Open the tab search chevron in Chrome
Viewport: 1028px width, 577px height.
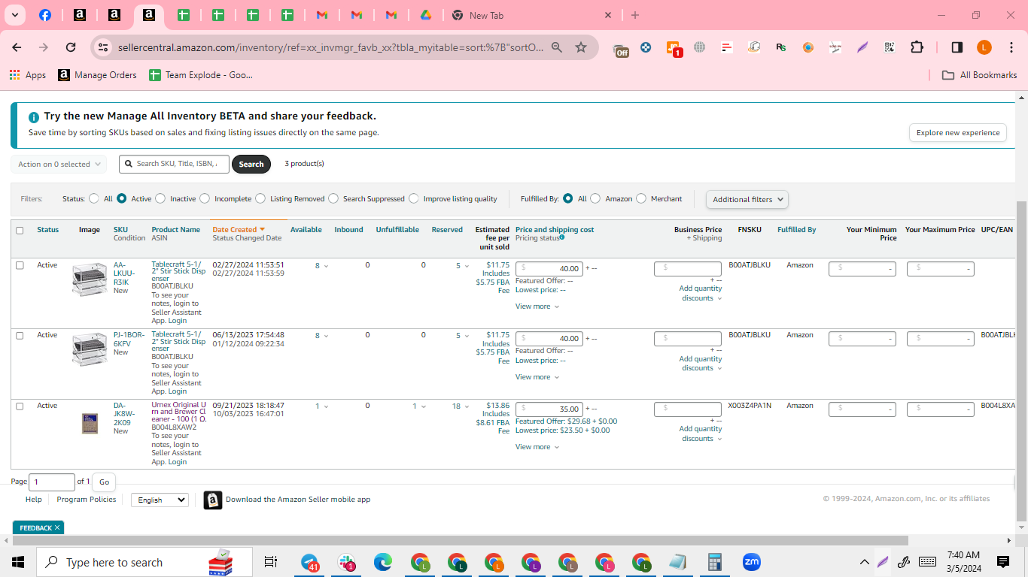[15, 15]
